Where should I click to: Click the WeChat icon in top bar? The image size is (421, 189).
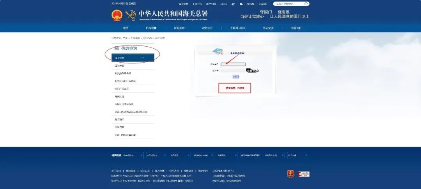241,4
